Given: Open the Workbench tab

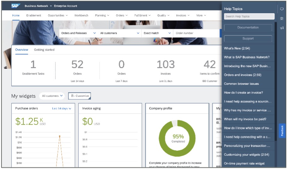Looking at the screenshot, I should pos(81,15).
